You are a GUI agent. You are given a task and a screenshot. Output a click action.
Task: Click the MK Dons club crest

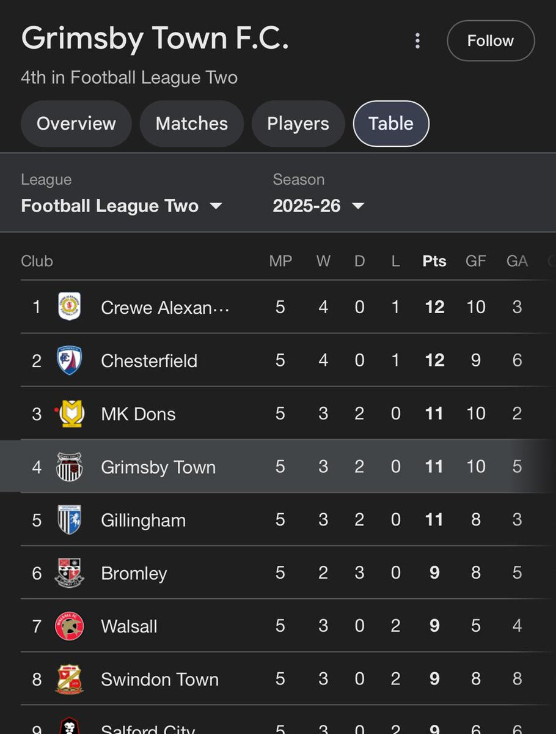[71, 414]
